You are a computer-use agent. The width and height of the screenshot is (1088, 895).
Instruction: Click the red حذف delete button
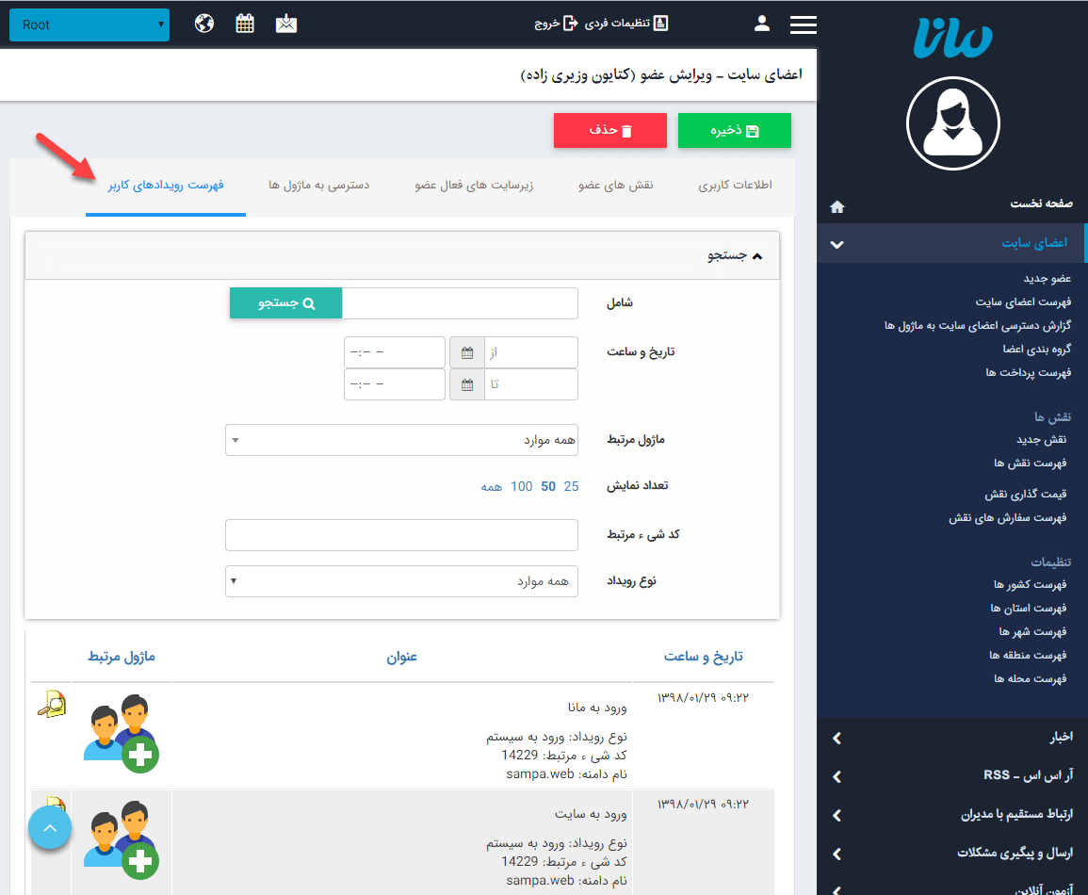[x=609, y=131]
